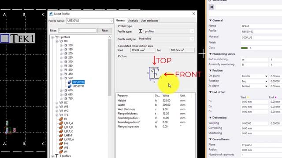Click the Flange thickness row

(x=155, y=114)
